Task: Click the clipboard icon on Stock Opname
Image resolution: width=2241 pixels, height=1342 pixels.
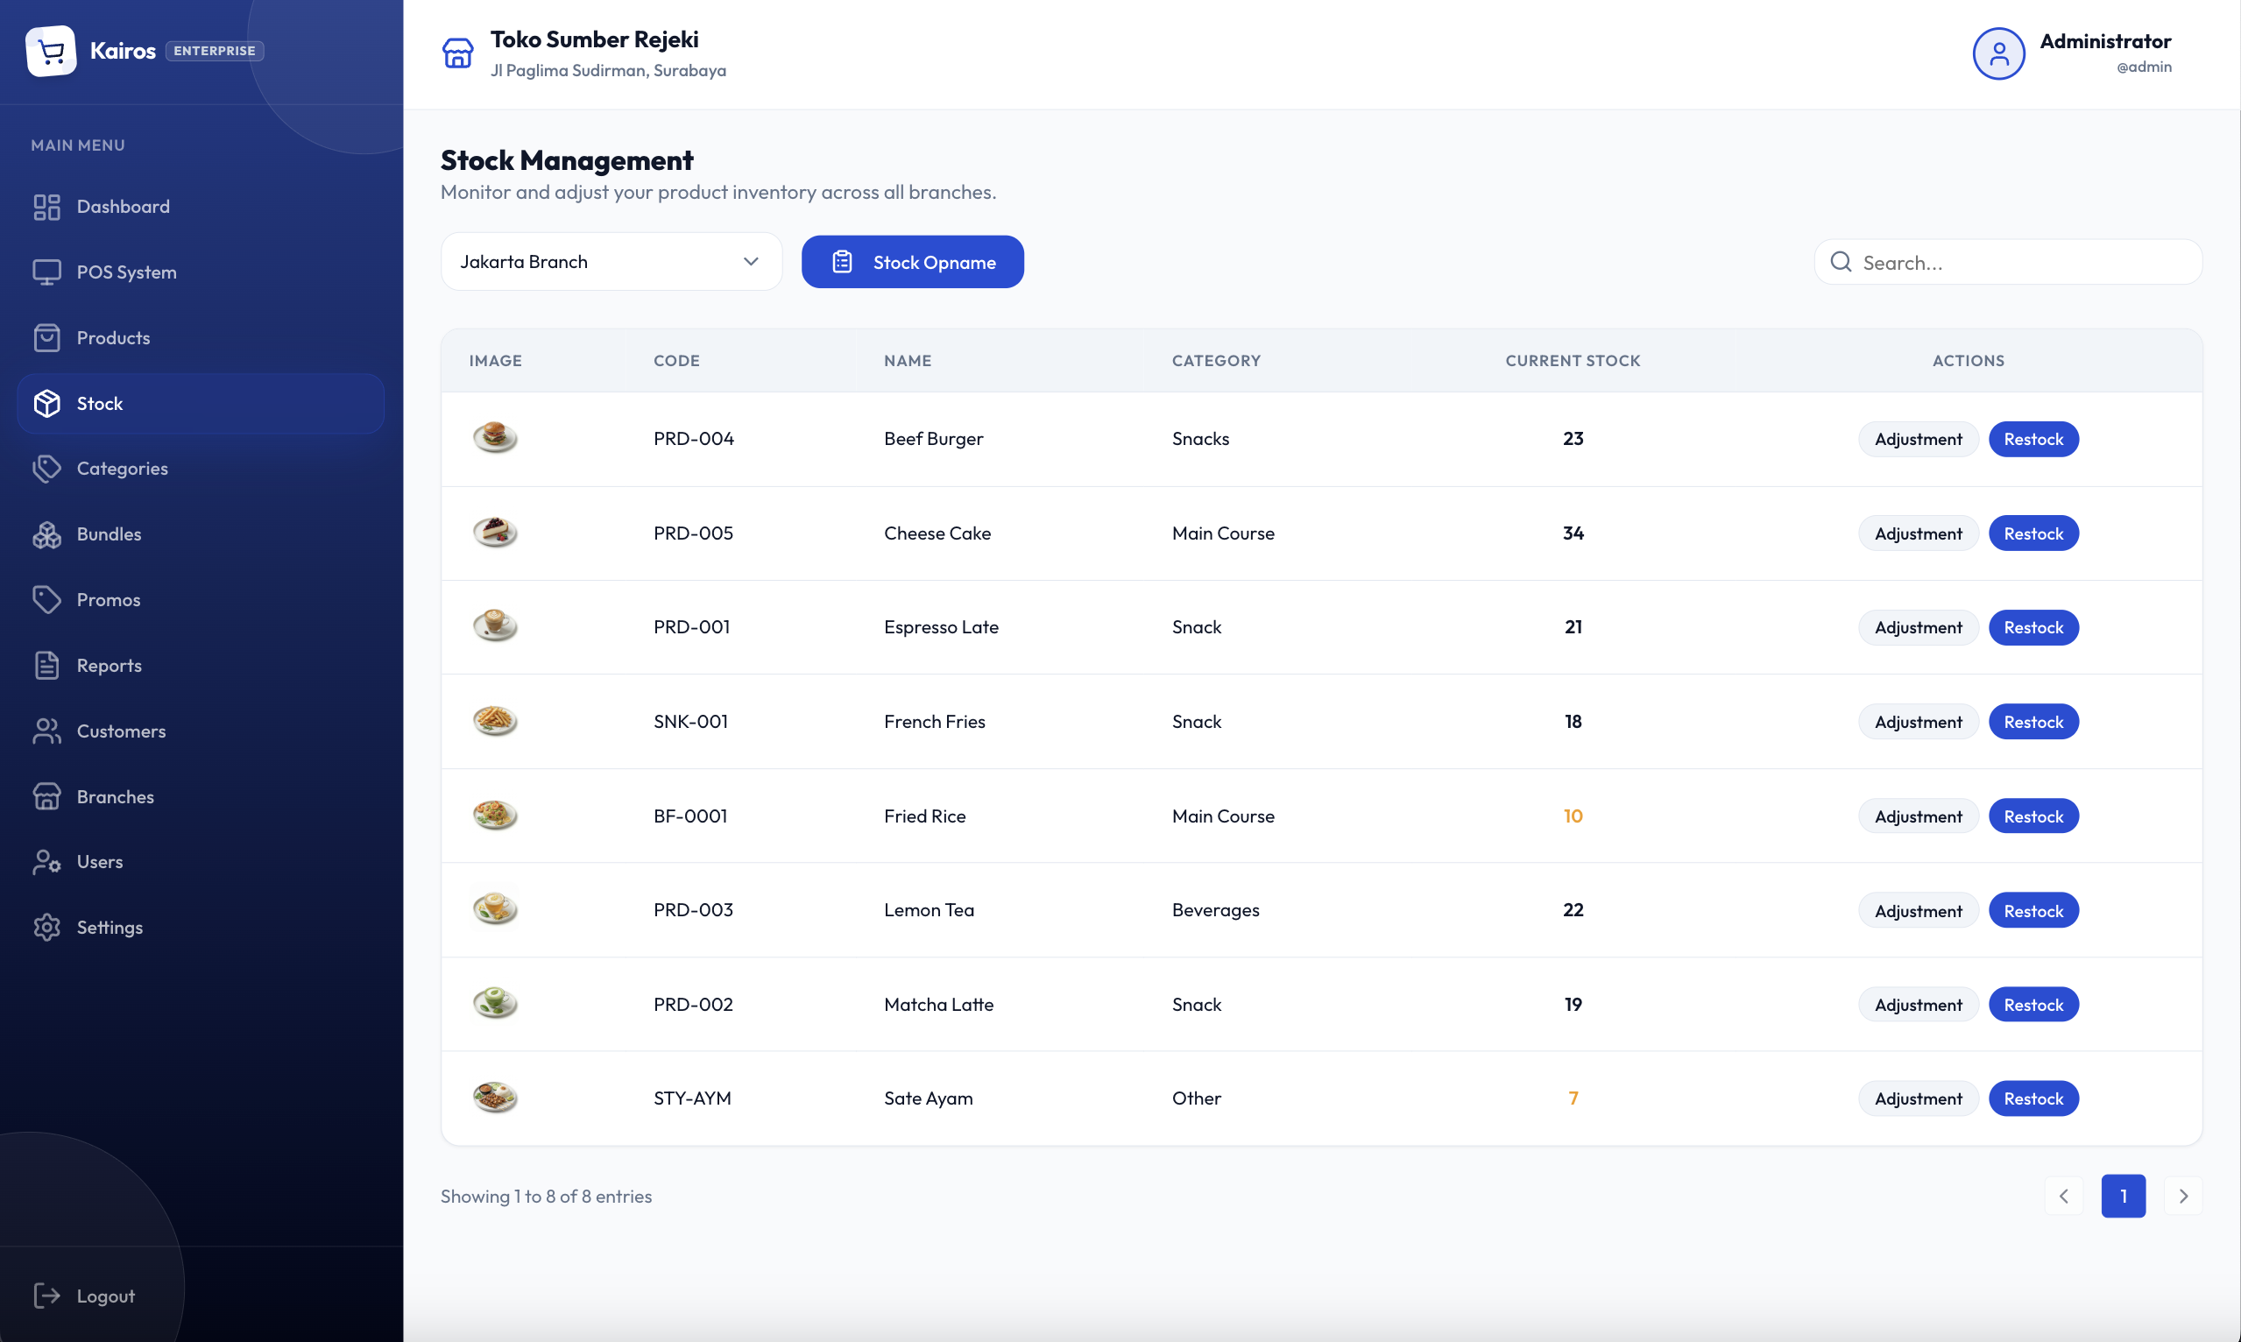Action: (x=842, y=262)
